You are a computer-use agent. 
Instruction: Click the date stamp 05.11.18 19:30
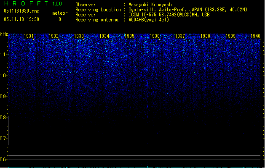pyautogui.click(x=21, y=19)
